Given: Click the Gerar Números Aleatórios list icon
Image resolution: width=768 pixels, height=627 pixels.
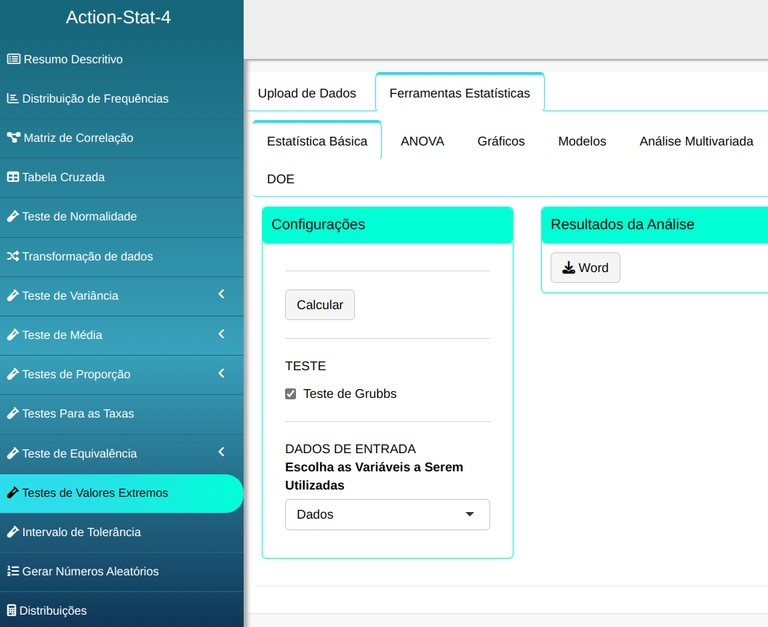Looking at the screenshot, I should click(12, 572).
